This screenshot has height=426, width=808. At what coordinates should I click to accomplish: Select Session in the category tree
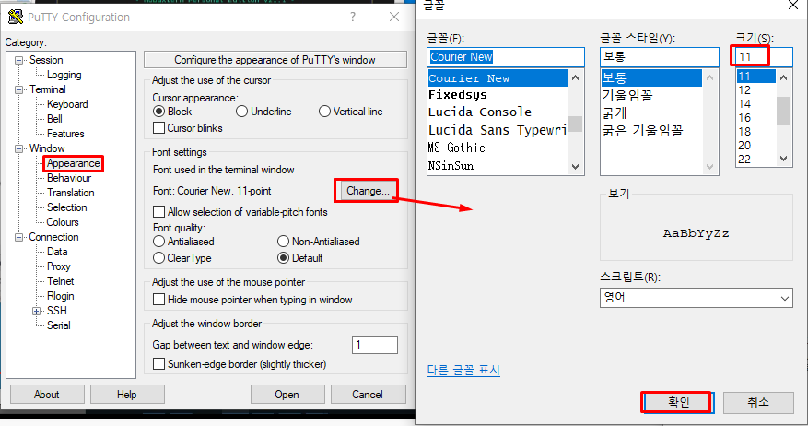coord(46,60)
